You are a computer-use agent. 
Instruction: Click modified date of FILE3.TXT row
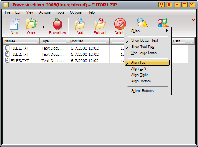pos(85,61)
